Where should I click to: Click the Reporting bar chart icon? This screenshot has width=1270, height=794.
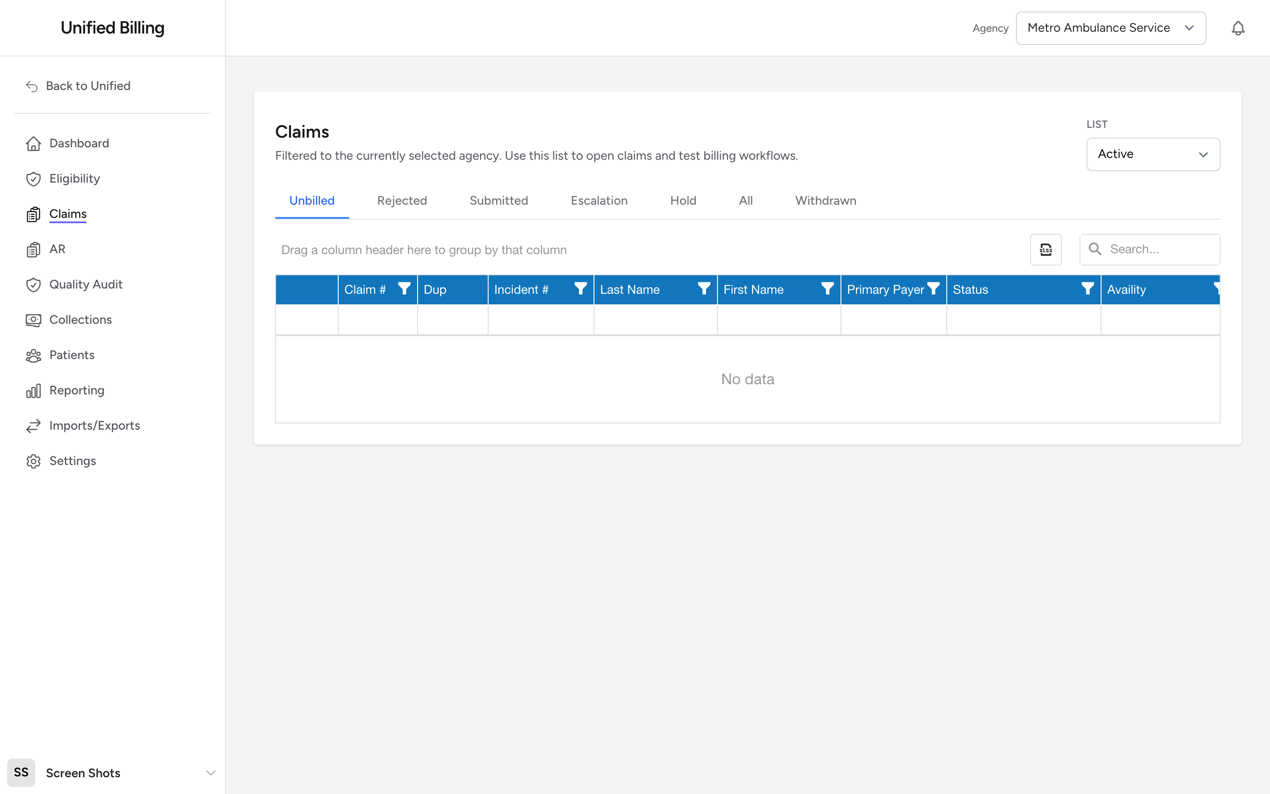[x=33, y=390]
